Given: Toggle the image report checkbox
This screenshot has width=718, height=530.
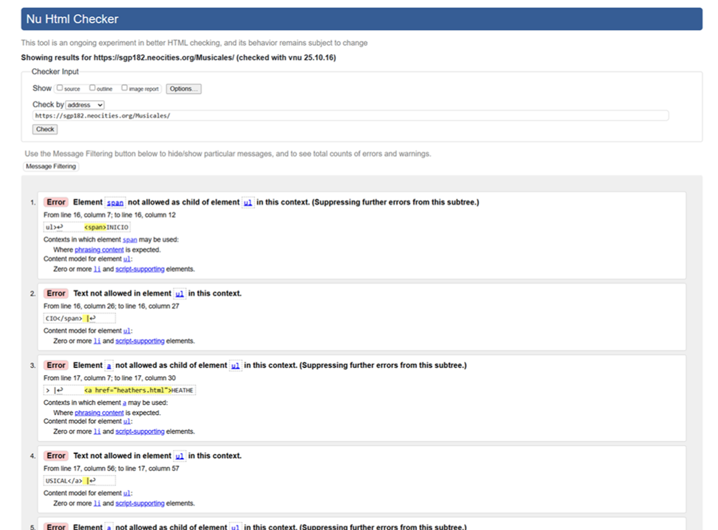Looking at the screenshot, I should tap(125, 88).
